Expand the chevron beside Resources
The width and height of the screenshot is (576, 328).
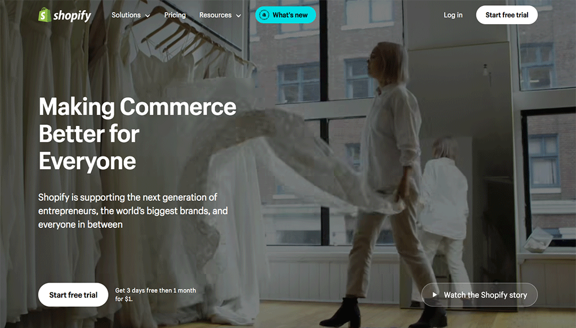coord(238,16)
